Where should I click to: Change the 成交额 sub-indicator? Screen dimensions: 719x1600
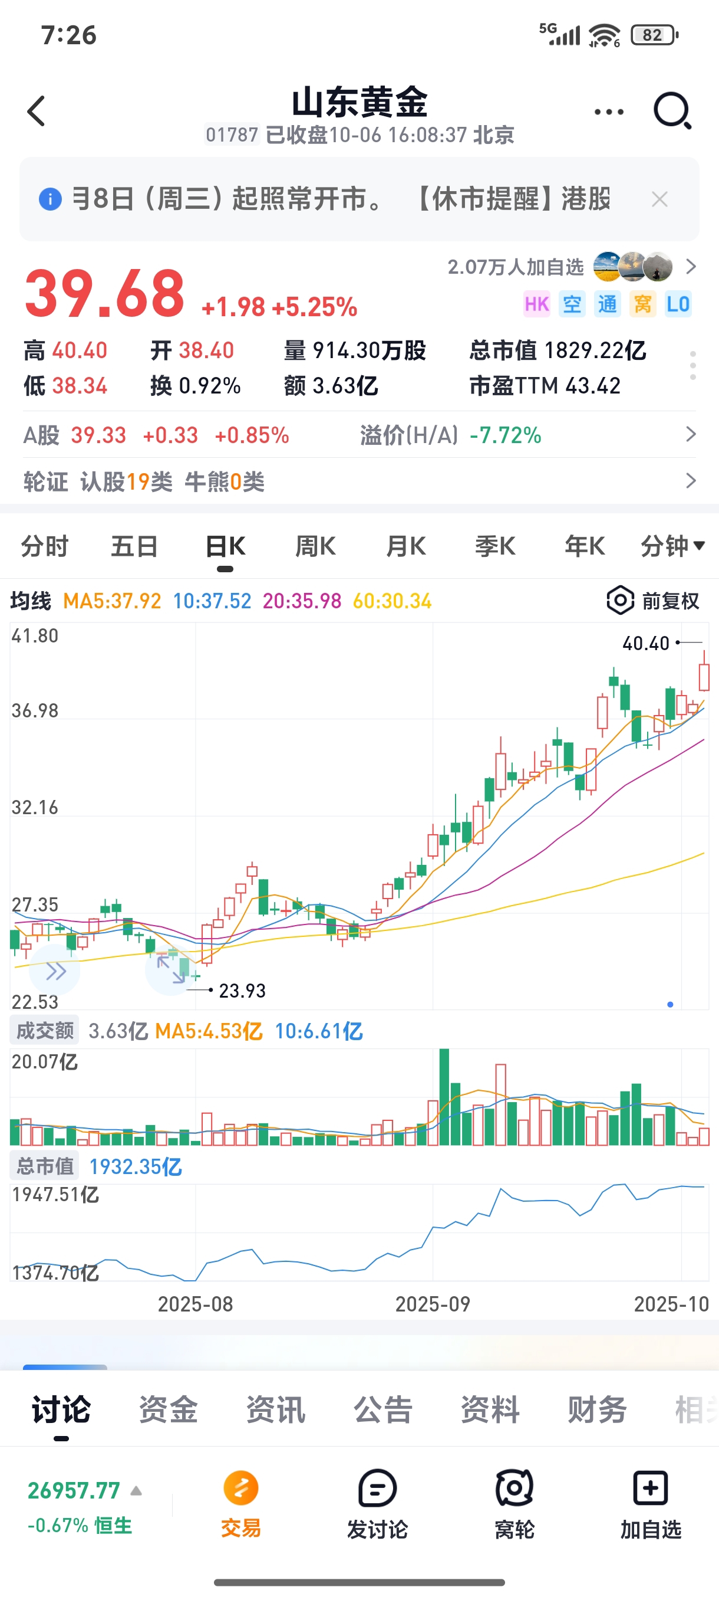(44, 1031)
